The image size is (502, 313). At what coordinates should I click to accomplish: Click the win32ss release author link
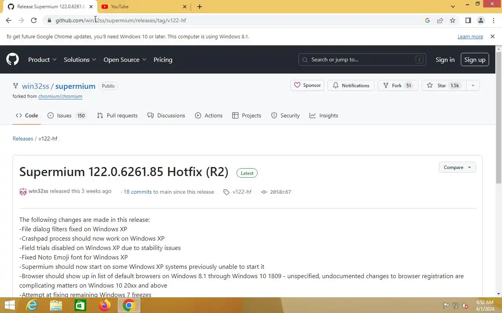click(38, 191)
